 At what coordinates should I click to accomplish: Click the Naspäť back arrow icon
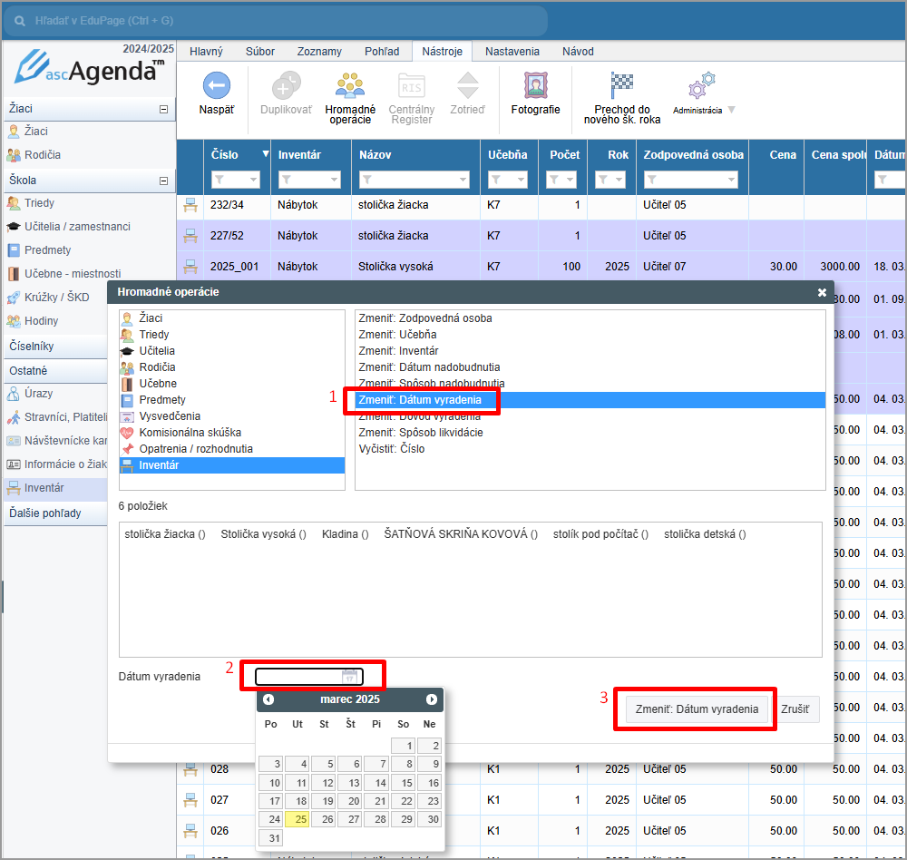coord(217,85)
